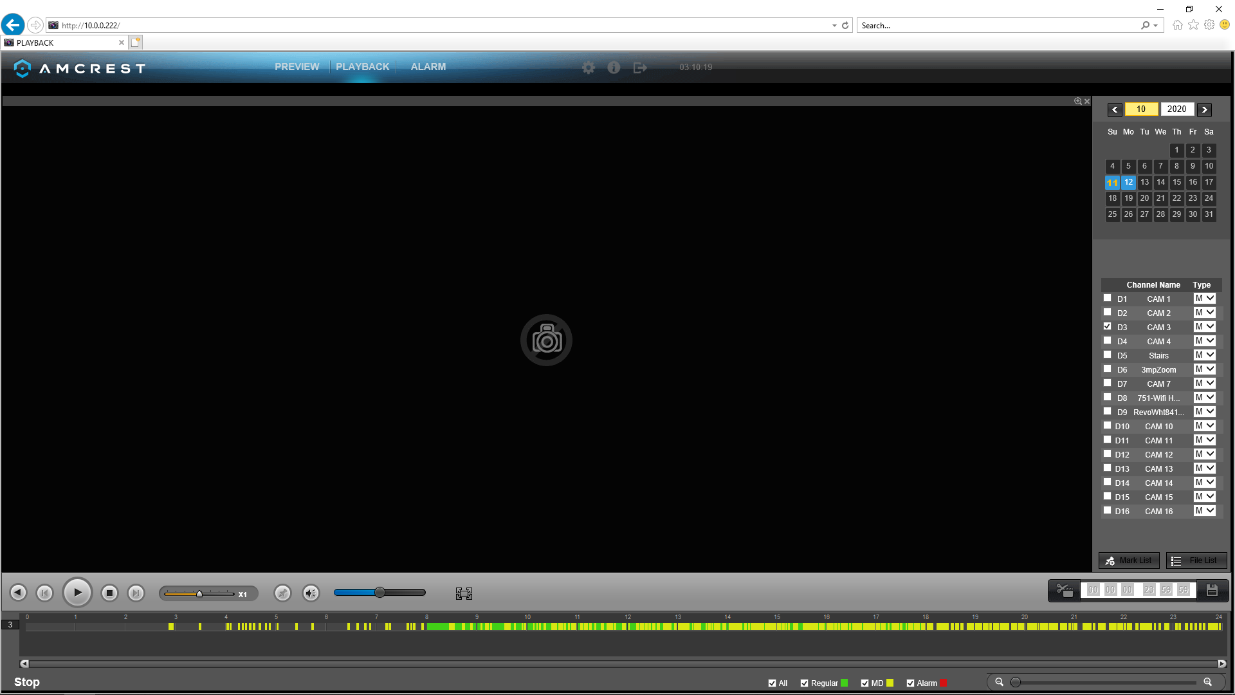The image size is (1235, 695).
Task: Click the clip start hour field
Action: tap(1093, 590)
